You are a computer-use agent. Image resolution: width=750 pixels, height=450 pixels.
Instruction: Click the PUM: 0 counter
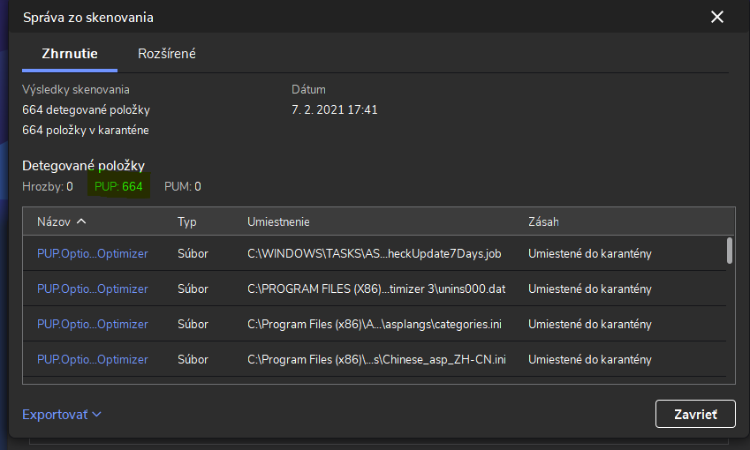point(183,186)
